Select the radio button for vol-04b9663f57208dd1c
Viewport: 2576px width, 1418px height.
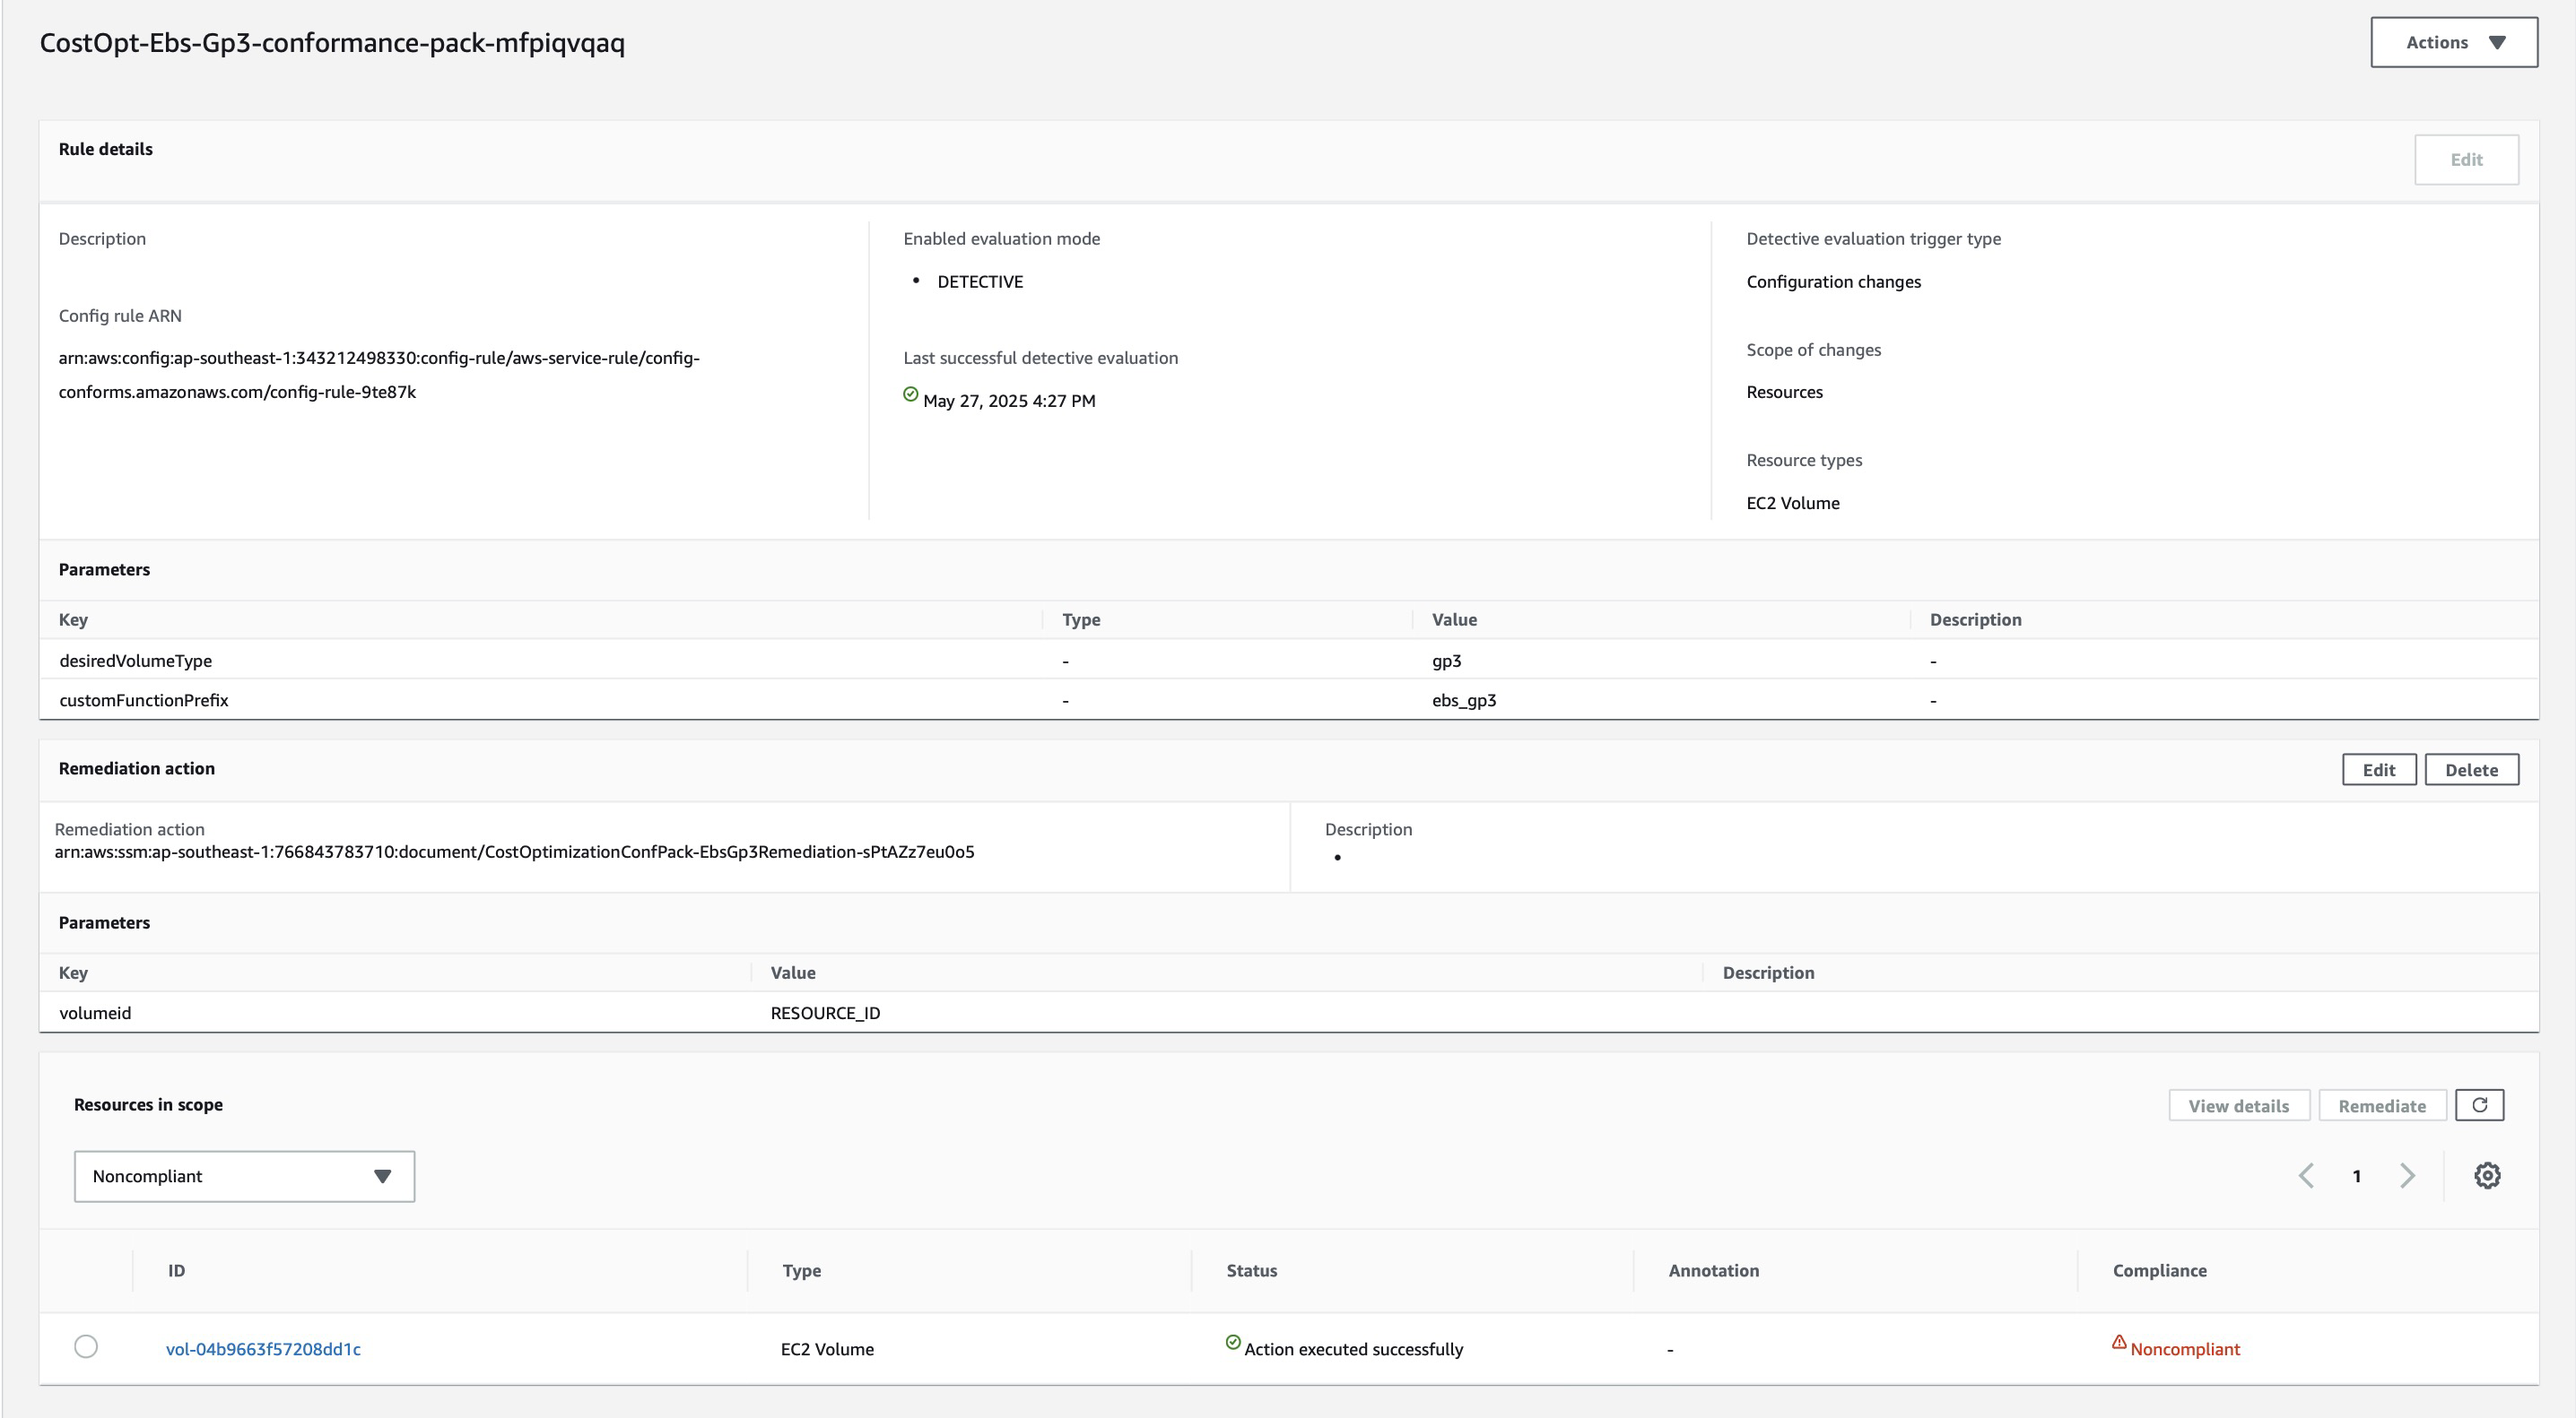click(87, 1347)
